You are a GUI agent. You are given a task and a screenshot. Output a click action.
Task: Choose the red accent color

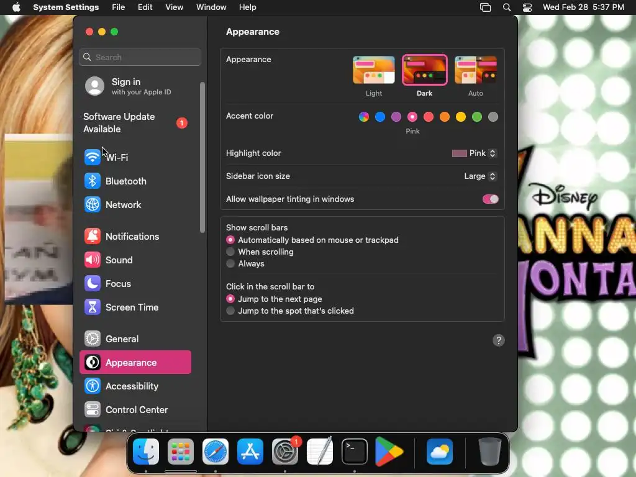pyautogui.click(x=429, y=117)
